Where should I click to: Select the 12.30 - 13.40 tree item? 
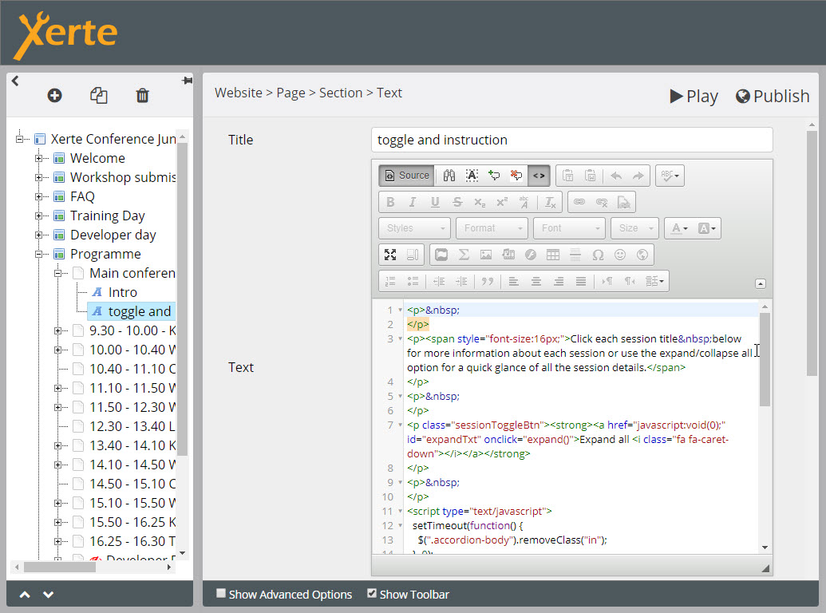tap(132, 426)
